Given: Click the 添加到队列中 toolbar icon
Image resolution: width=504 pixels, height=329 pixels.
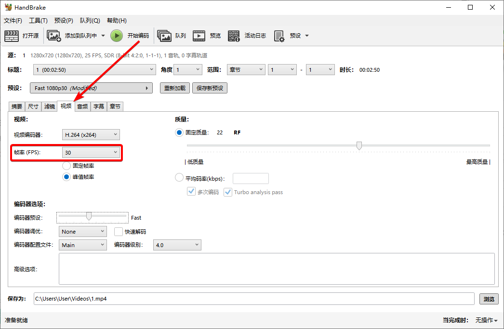Looking at the screenshot, I should click(54, 35).
